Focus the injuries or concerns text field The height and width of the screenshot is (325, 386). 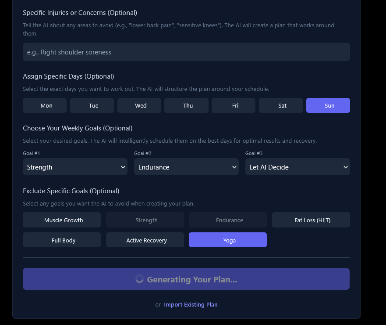click(186, 52)
